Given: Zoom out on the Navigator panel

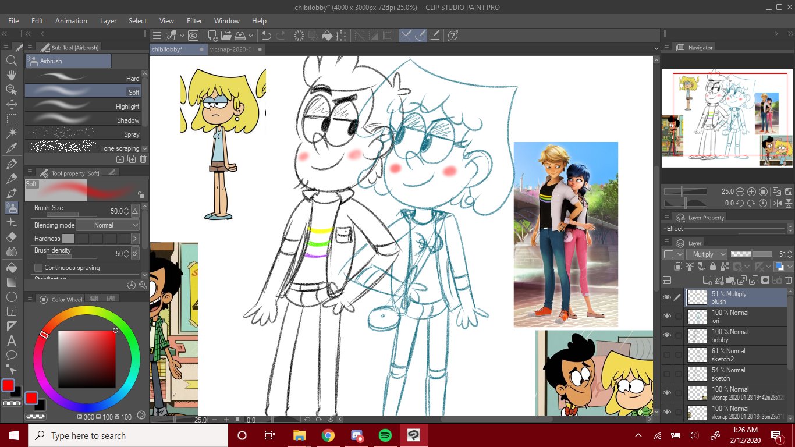Looking at the screenshot, I should click(740, 191).
